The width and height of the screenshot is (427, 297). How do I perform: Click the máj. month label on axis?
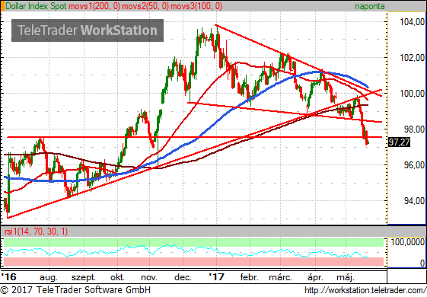[346, 278]
